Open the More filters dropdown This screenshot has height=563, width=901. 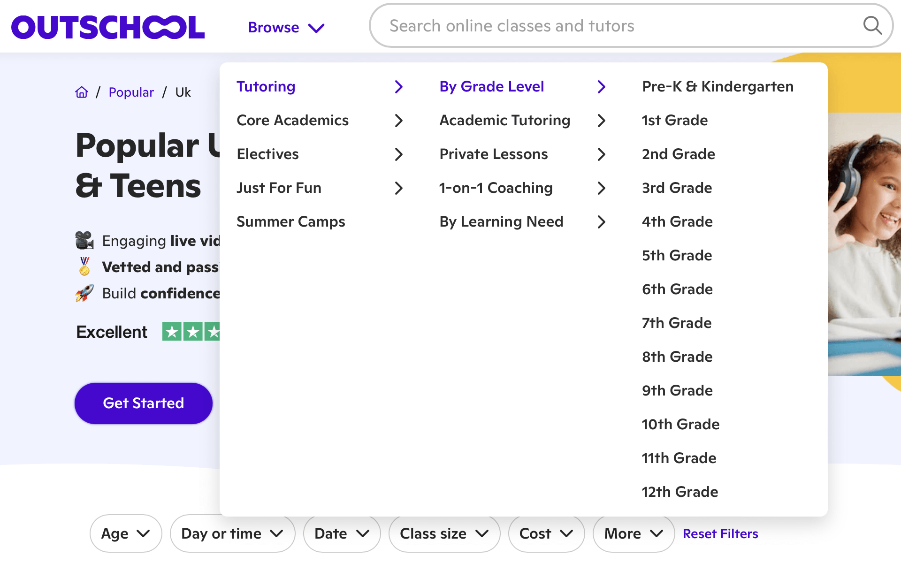[633, 533]
